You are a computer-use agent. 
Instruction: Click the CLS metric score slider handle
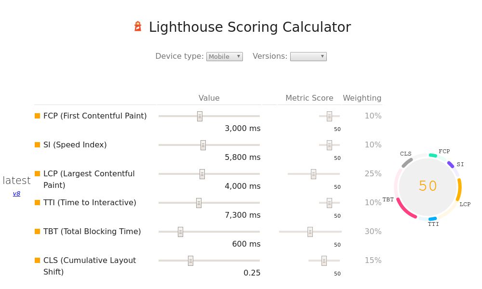pos(323,260)
